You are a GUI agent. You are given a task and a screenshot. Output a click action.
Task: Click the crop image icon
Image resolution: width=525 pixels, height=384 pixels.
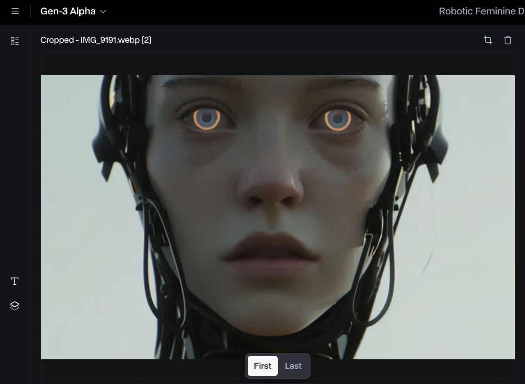coord(488,40)
